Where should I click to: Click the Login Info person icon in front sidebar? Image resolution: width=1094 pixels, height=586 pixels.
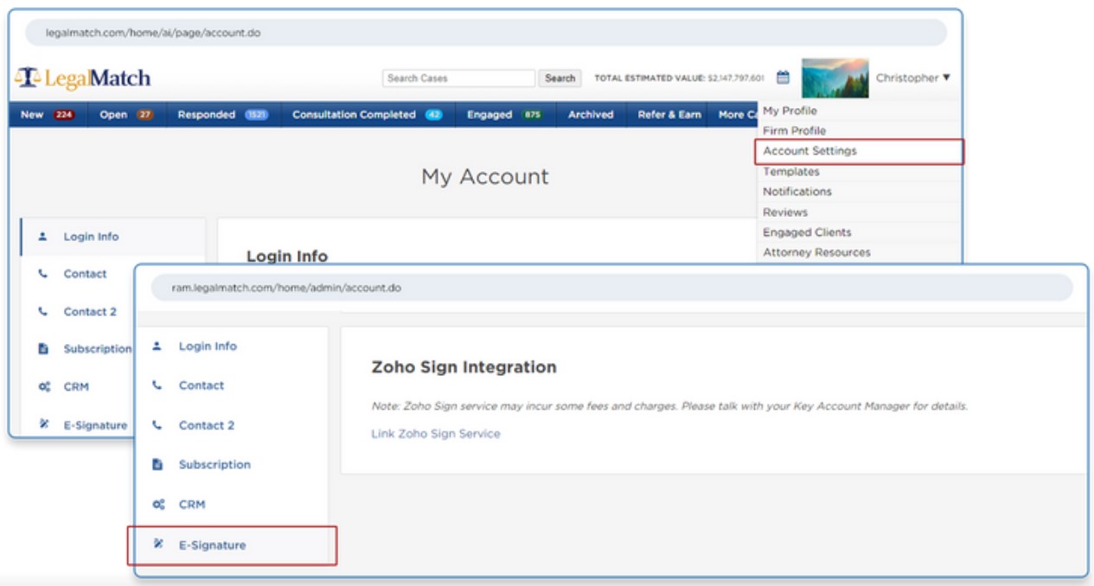pyautogui.click(x=157, y=346)
